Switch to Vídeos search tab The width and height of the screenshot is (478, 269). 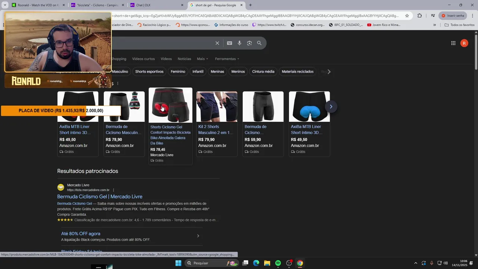tap(166, 59)
